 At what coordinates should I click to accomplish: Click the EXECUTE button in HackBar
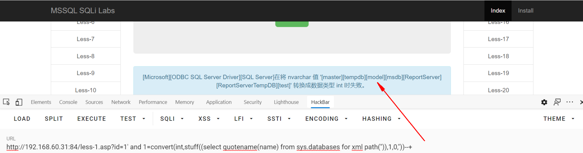pyautogui.click(x=92, y=119)
